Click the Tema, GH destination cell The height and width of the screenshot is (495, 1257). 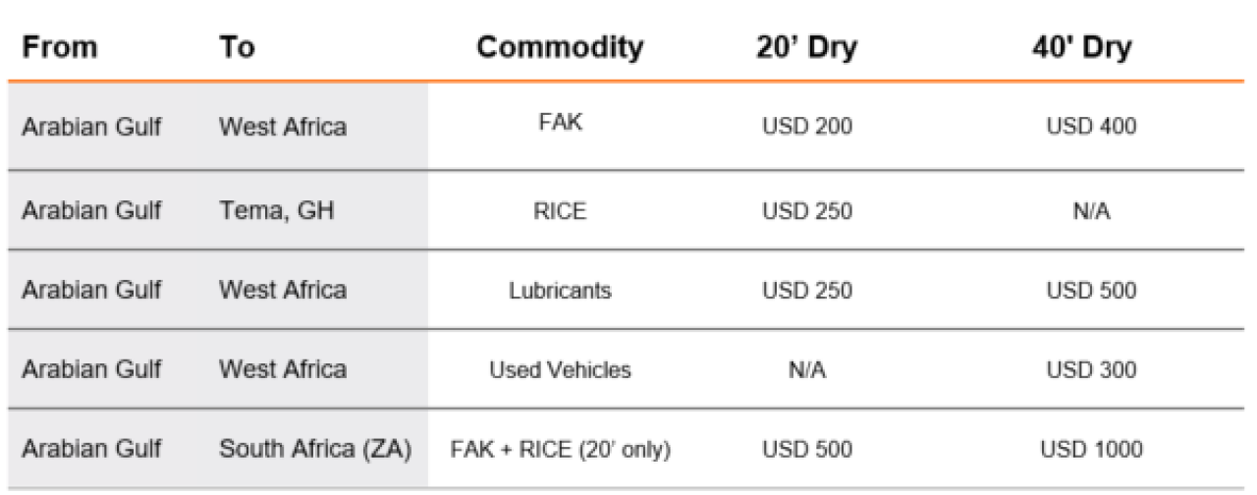tap(276, 211)
